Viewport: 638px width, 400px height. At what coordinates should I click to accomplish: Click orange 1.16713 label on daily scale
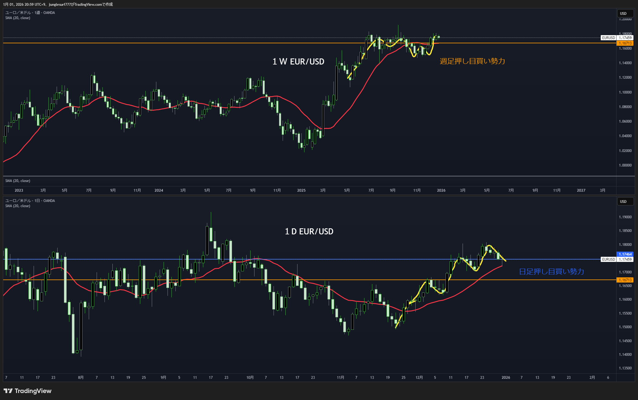coord(625,280)
